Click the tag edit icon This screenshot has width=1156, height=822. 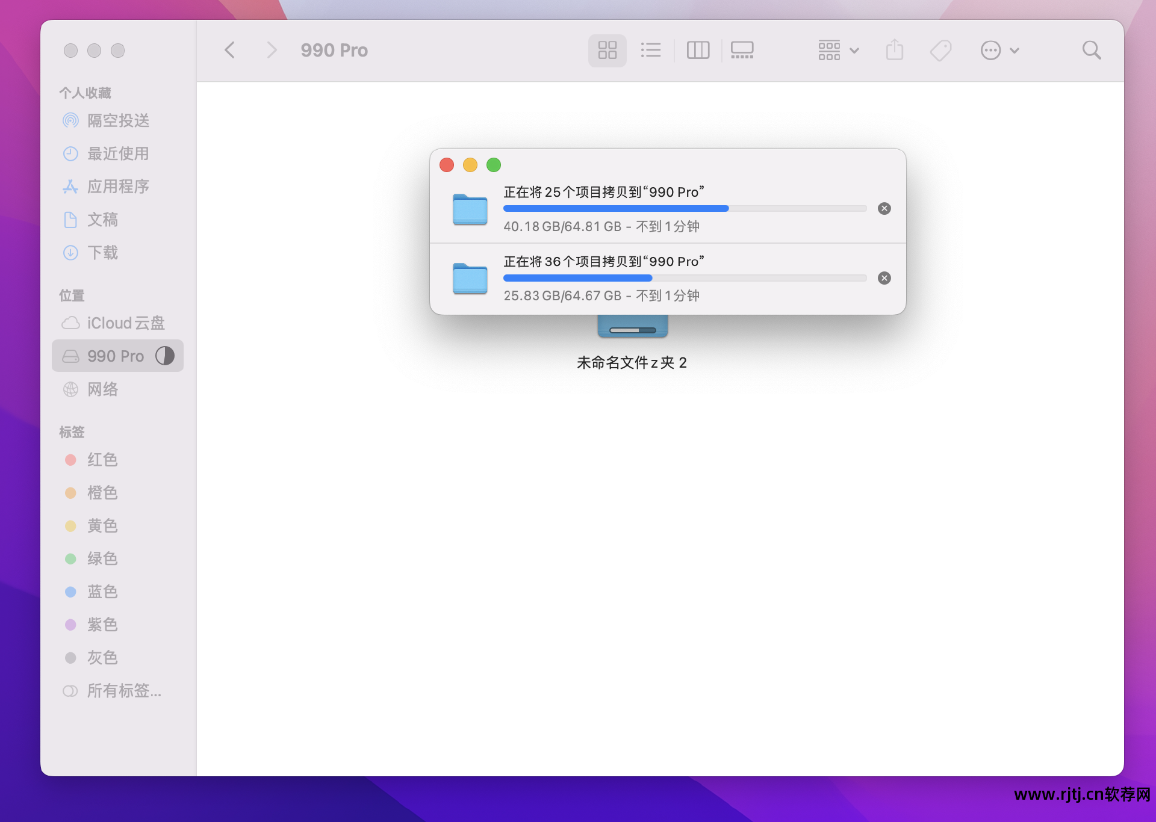coord(940,50)
